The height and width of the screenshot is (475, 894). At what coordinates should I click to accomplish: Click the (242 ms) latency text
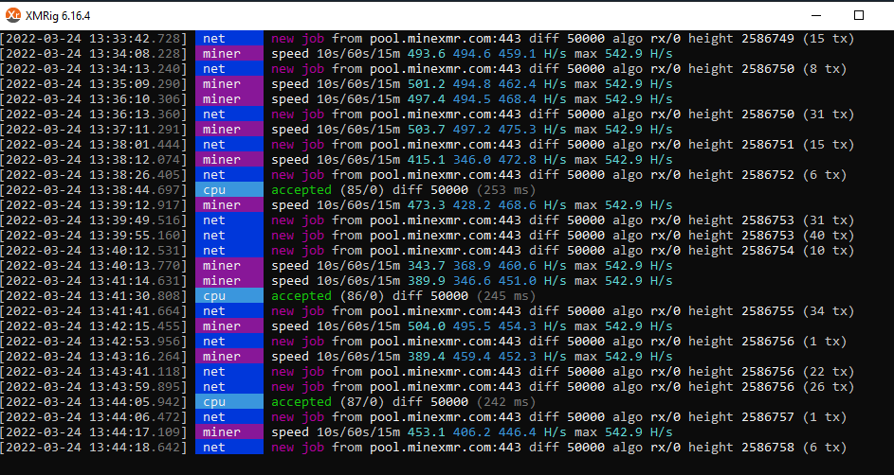(506, 402)
